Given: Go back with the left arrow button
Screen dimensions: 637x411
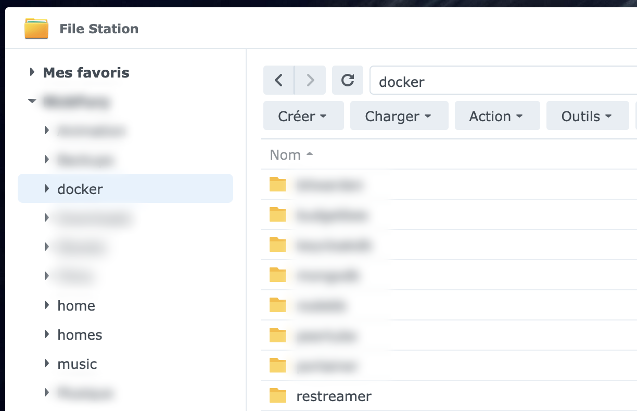Looking at the screenshot, I should click(x=279, y=80).
